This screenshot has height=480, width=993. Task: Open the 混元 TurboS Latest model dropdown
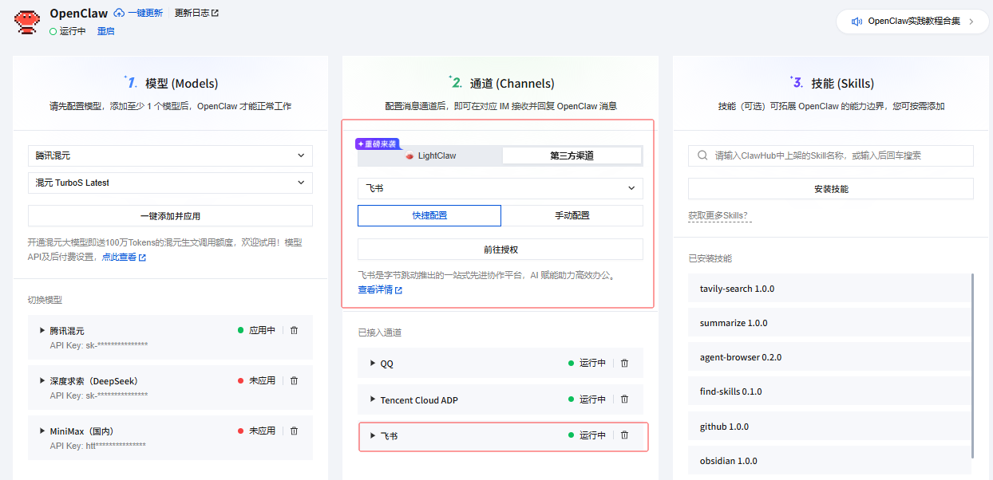170,183
